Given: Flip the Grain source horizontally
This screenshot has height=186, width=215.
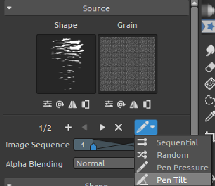Looking at the screenshot, I should (134, 104).
